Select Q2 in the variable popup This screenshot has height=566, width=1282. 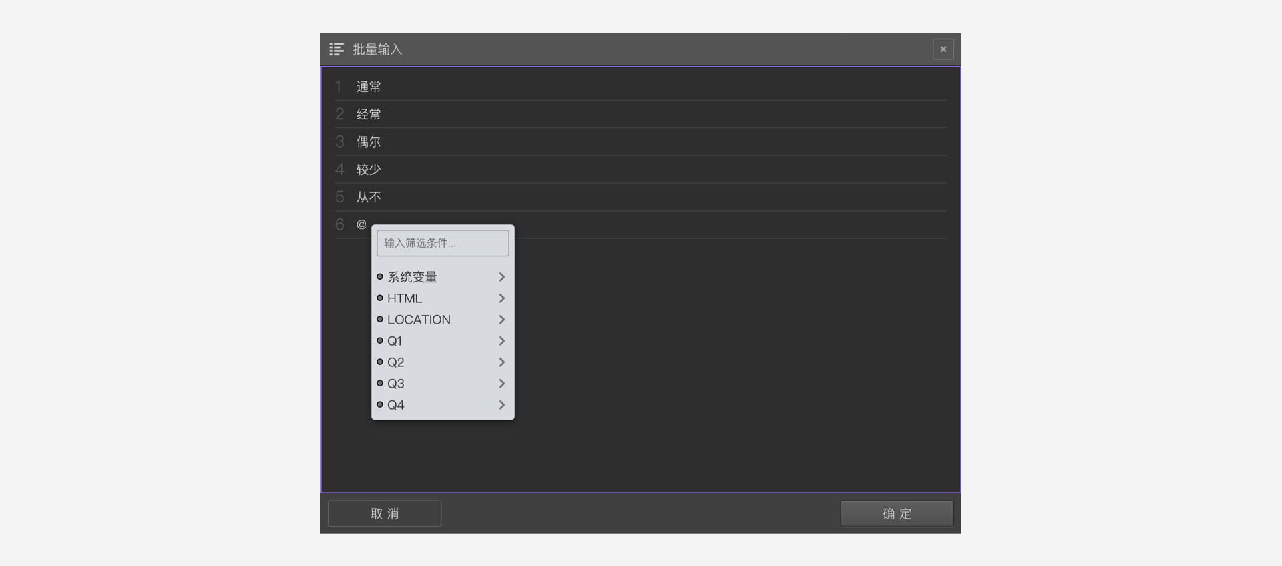coord(442,362)
